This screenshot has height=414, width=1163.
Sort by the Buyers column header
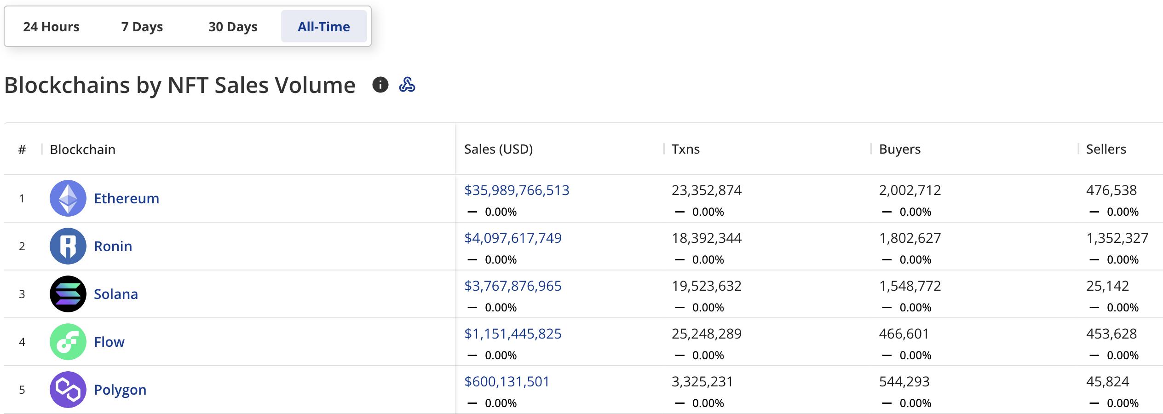(900, 149)
